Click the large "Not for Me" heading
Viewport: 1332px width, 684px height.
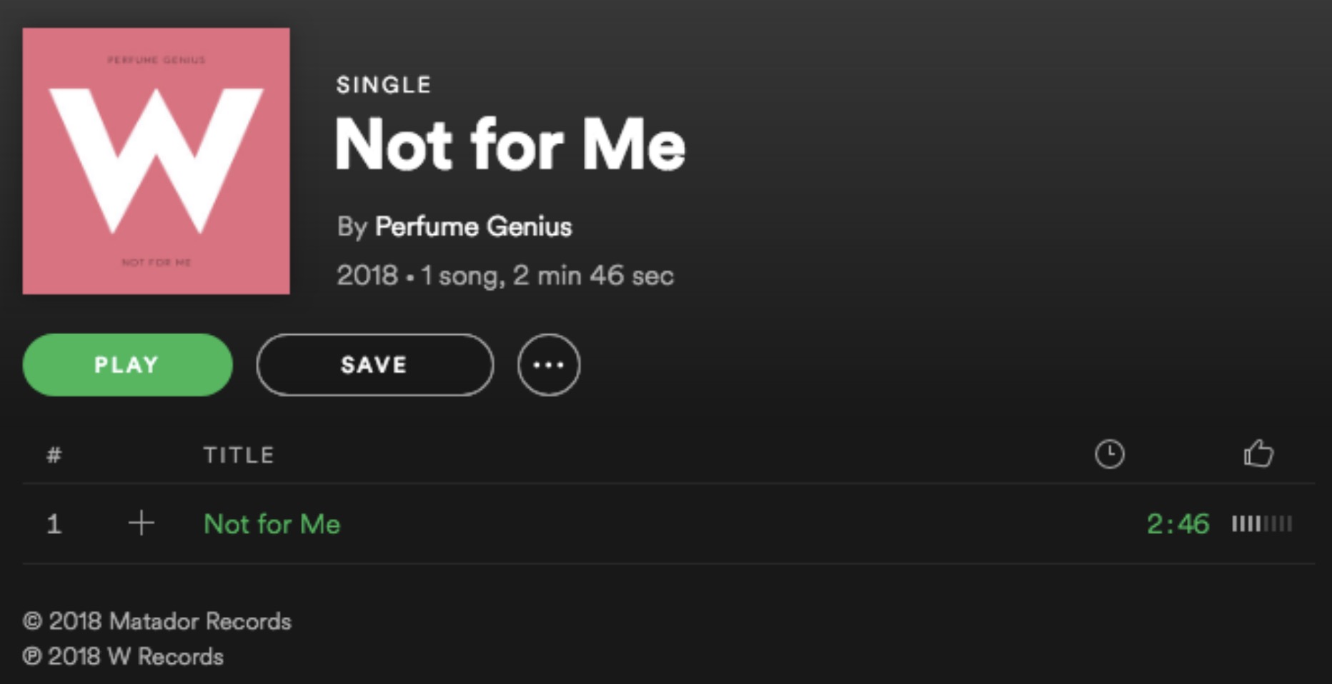pos(510,144)
